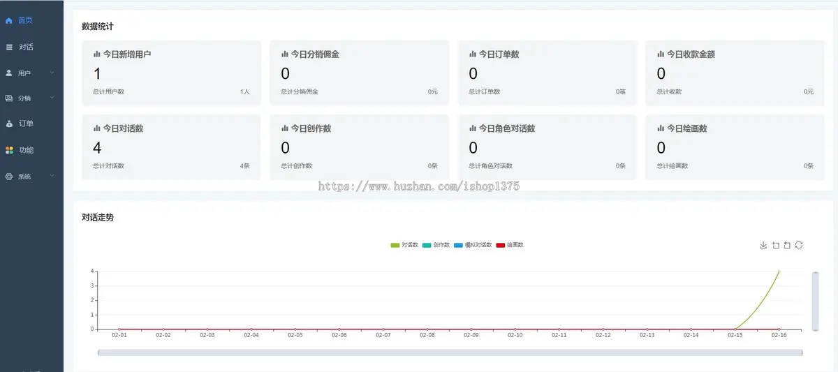The height and width of the screenshot is (372, 838).
Task: Click the chart restore refresh icon
Action: point(799,245)
